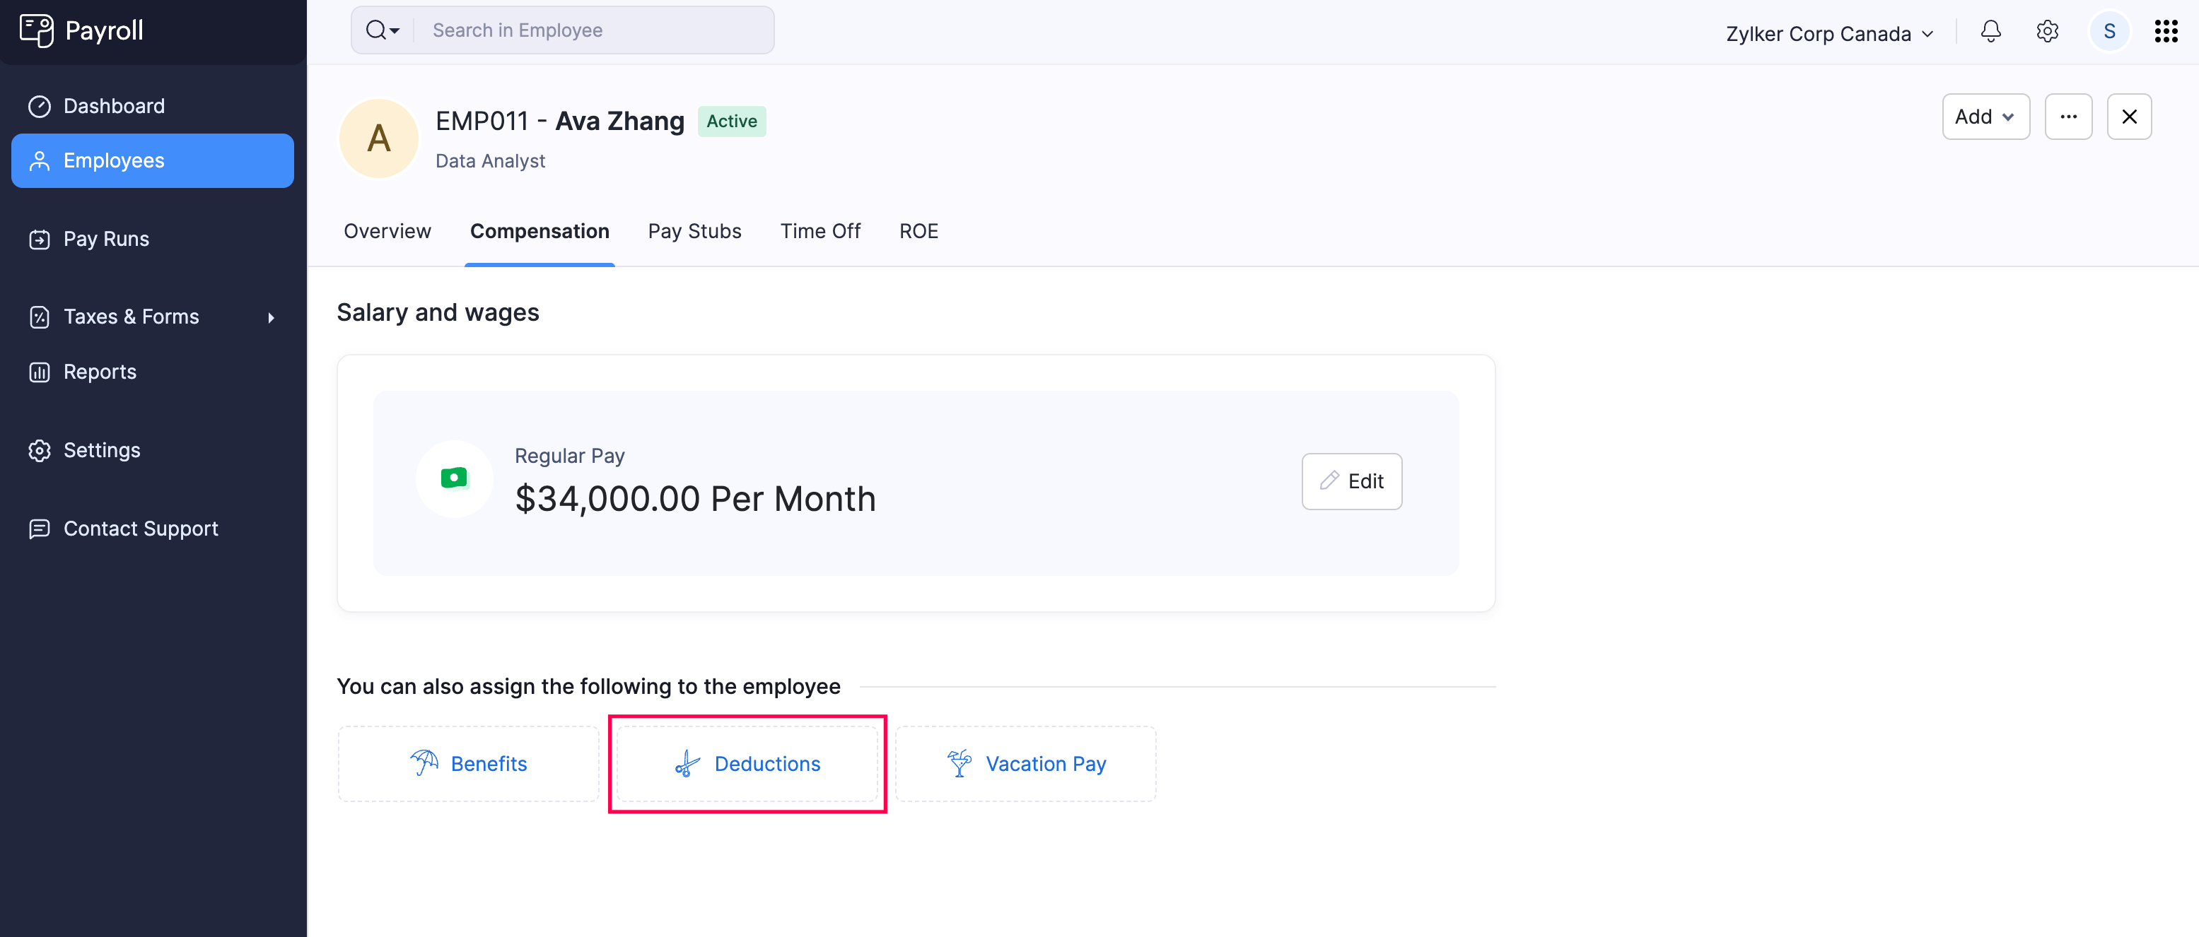2199x937 pixels.
Task: Assign Vacation Pay to the employee
Action: pos(1025,764)
